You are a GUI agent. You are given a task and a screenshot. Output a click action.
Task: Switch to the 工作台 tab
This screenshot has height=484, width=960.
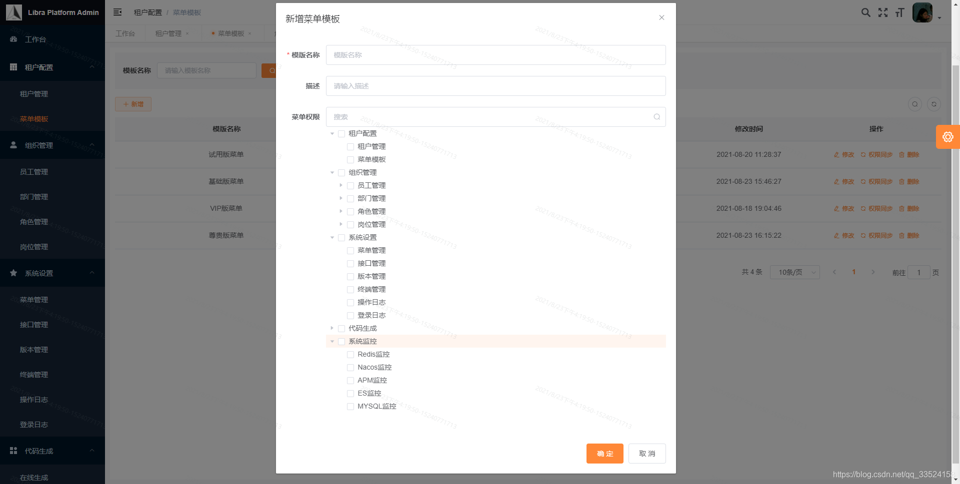pos(125,33)
